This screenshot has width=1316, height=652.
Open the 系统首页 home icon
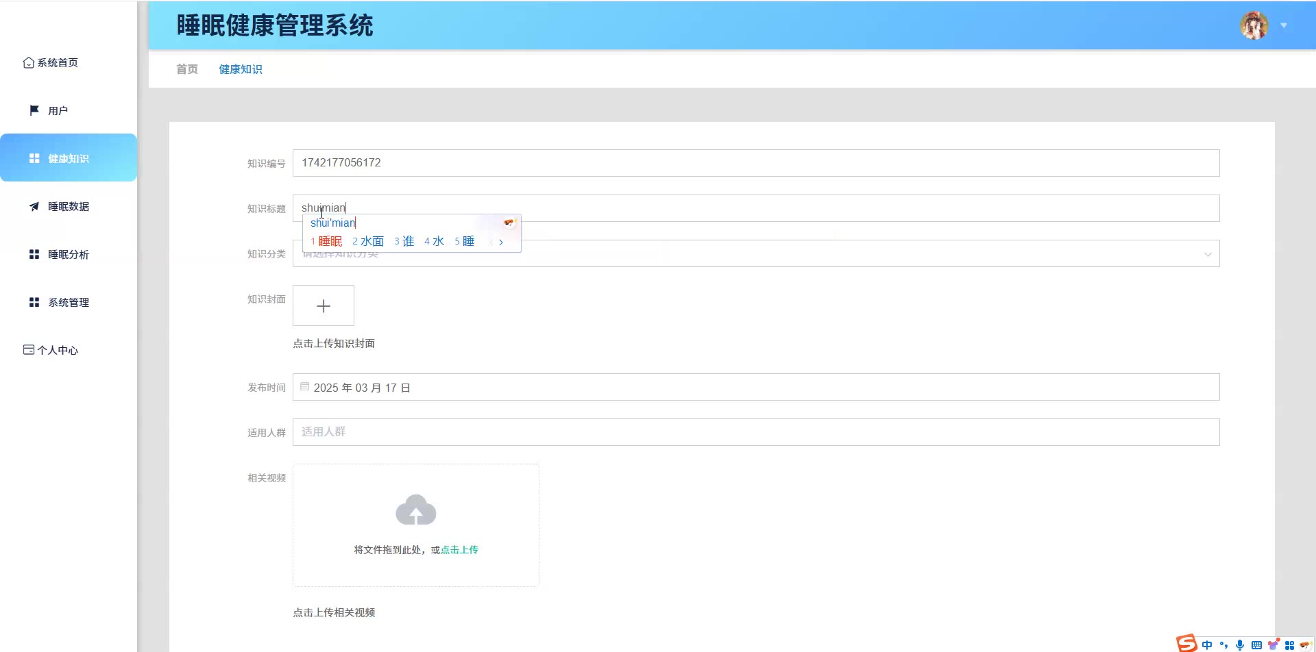click(28, 62)
